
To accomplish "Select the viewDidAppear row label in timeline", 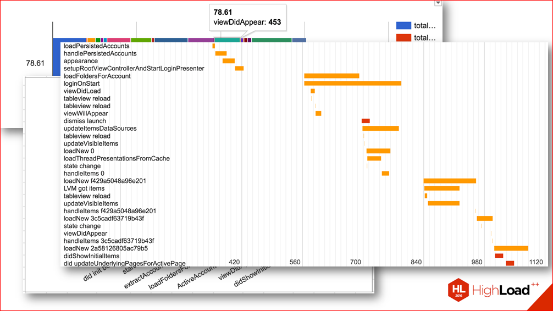I will (x=85, y=234).
